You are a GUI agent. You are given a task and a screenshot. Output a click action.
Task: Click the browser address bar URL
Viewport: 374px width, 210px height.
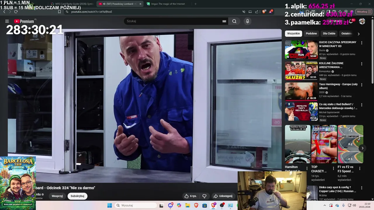[x=92, y=12]
